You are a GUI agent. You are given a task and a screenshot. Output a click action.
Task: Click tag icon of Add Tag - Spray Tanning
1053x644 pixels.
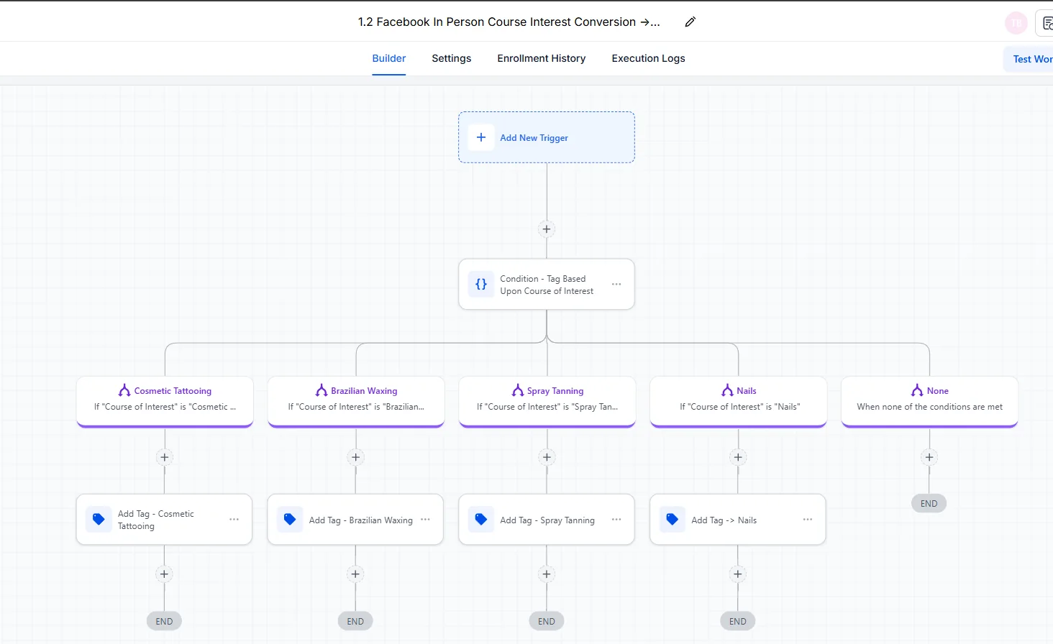tap(481, 519)
